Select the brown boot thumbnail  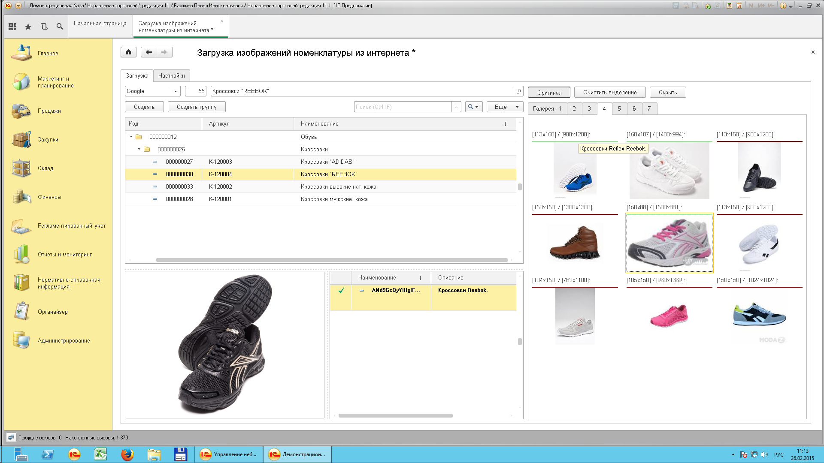click(575, 243)
